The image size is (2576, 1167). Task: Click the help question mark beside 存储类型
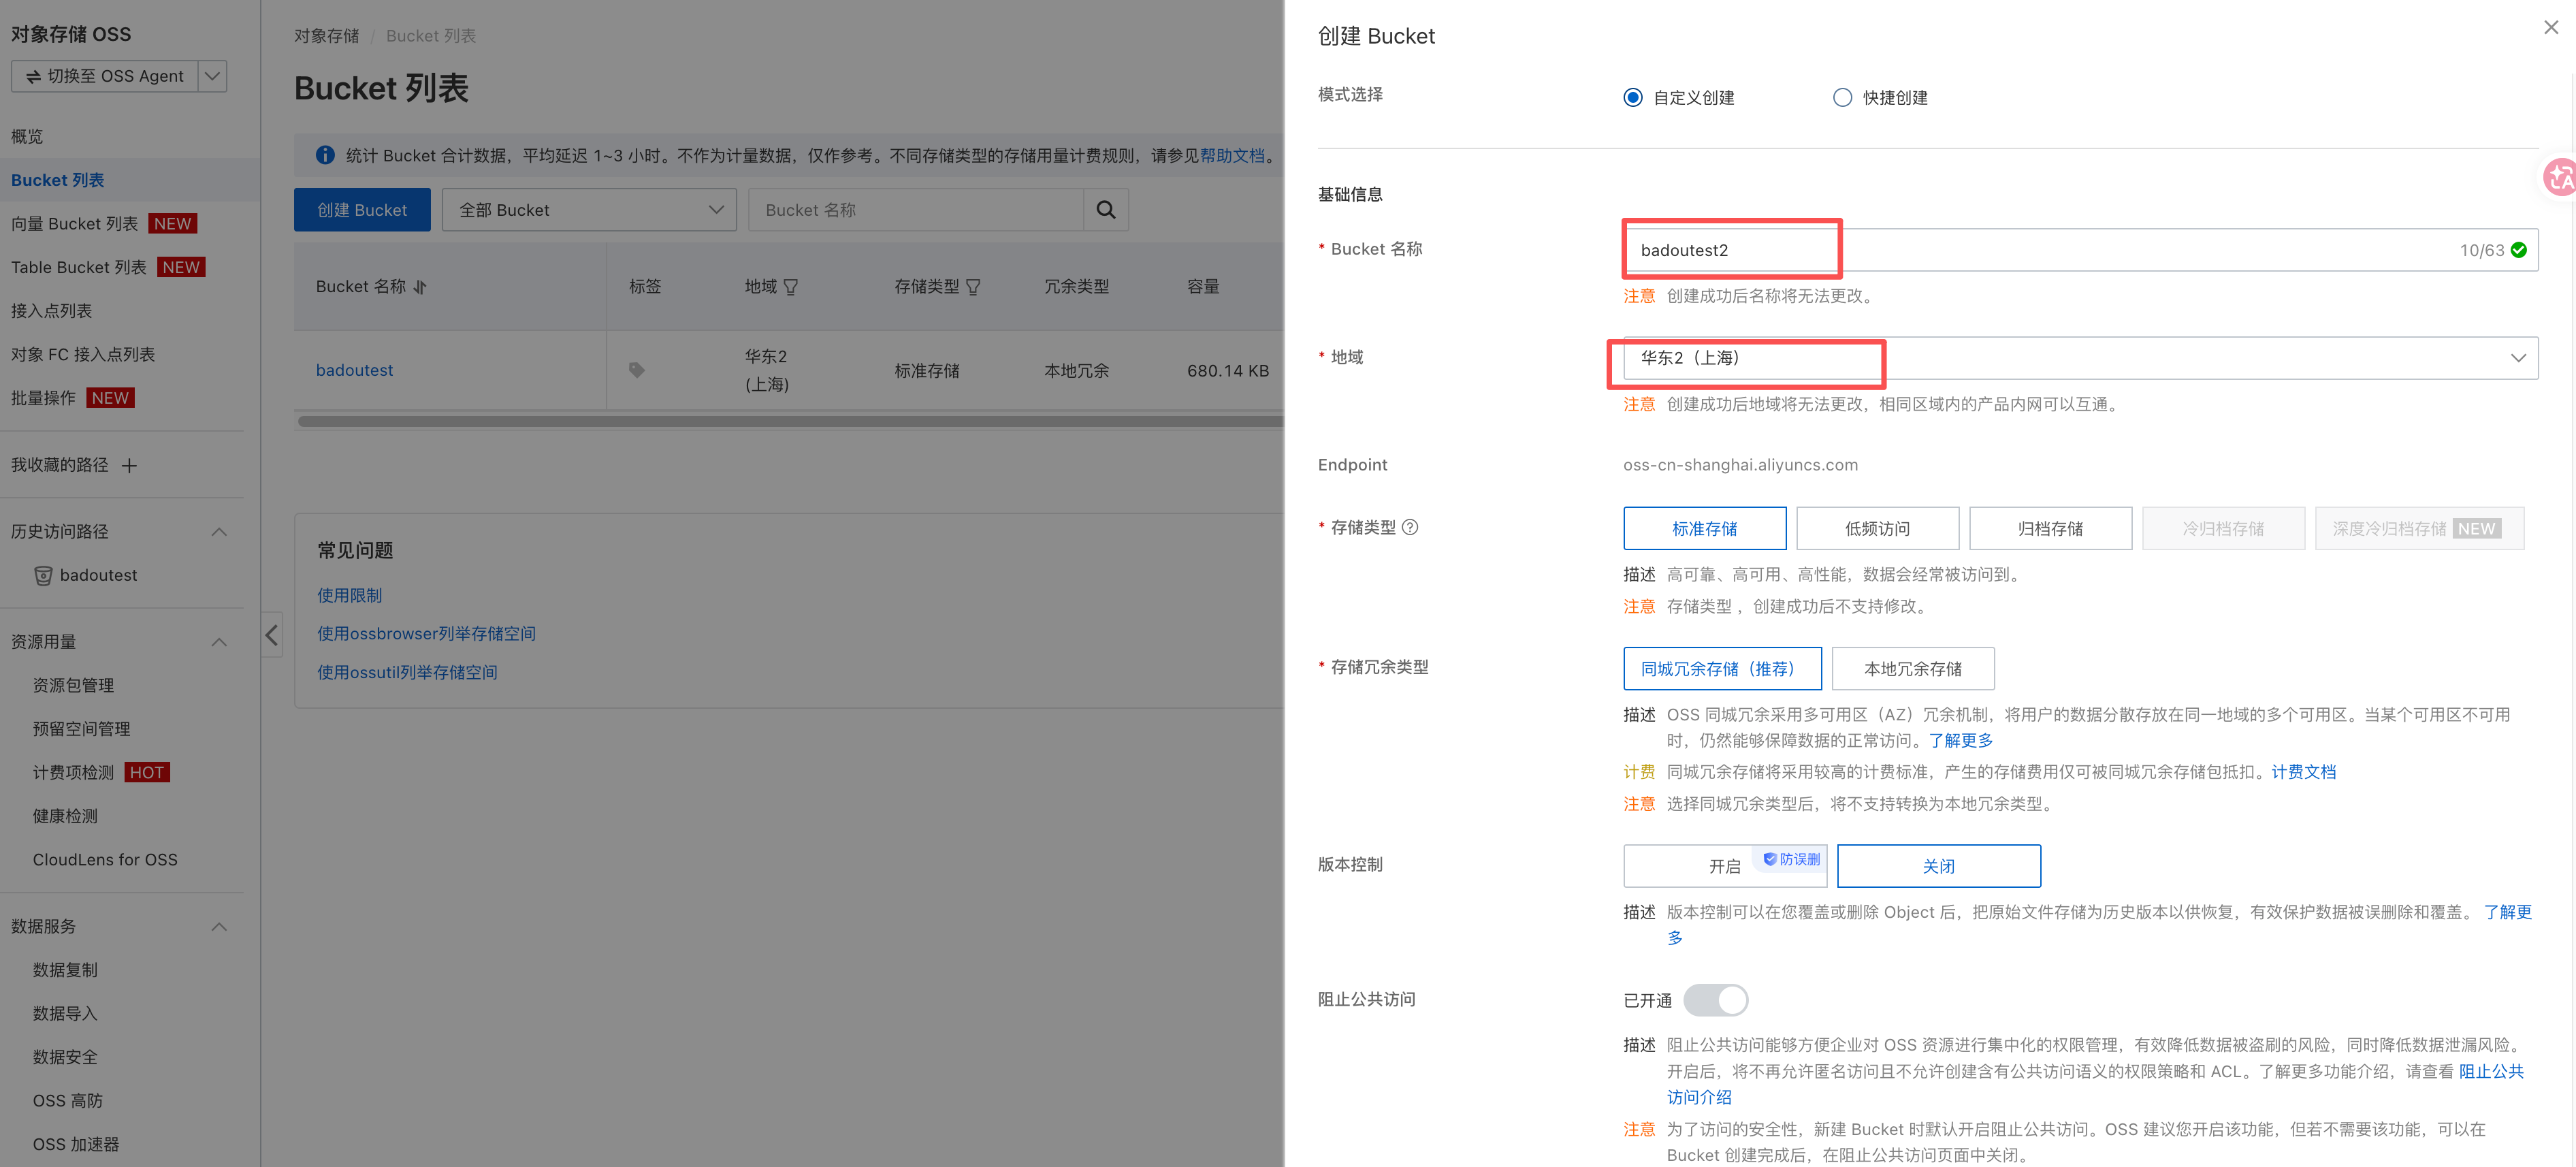pyautogui.click(x=1410, y=527)
